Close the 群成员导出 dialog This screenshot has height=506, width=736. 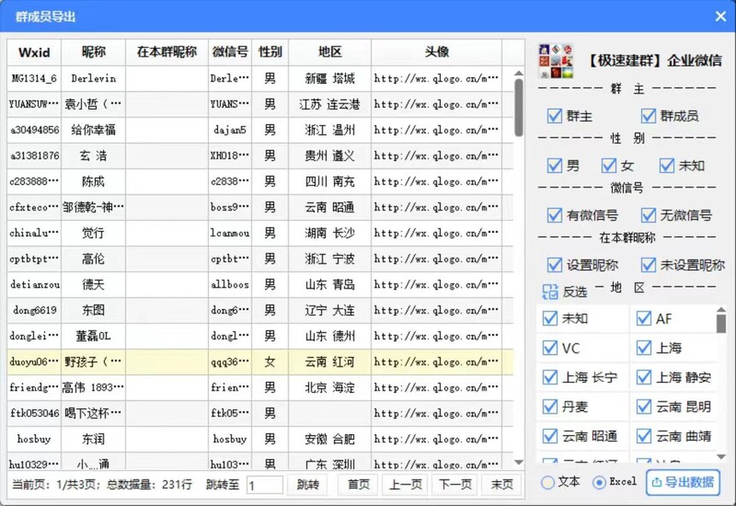(x=721, y=16)
